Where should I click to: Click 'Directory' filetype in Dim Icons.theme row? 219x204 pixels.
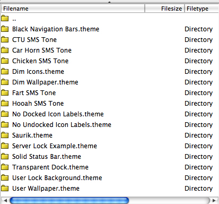199,72
